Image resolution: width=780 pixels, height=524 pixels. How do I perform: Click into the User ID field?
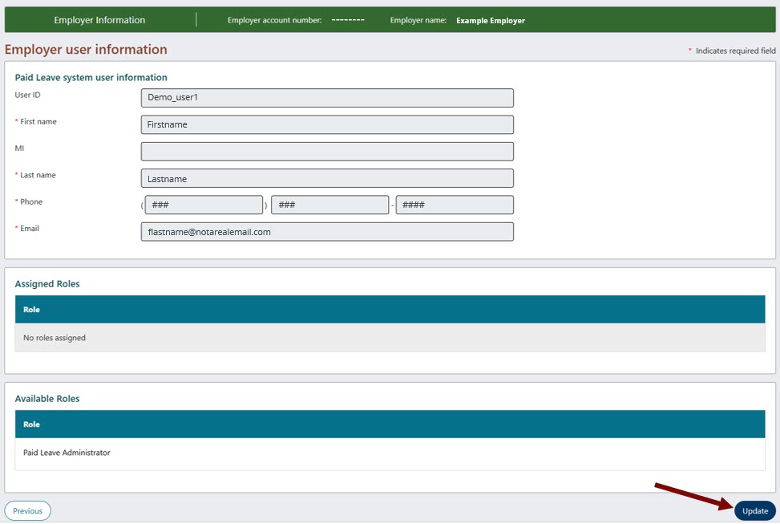[x=327, y=97]
